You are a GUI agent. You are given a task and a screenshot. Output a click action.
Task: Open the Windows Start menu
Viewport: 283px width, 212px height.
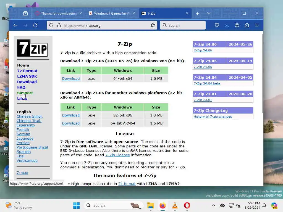pos(76,205)
